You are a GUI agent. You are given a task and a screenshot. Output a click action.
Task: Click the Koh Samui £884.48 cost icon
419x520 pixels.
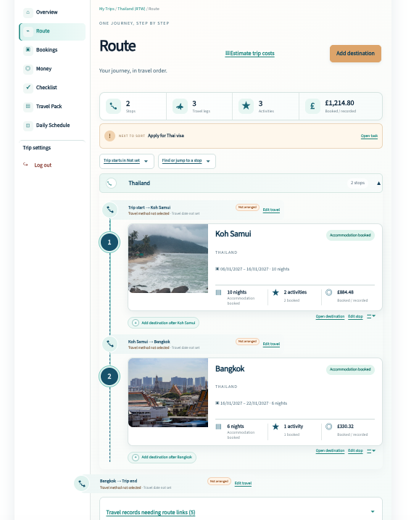(x=329, y=292)
